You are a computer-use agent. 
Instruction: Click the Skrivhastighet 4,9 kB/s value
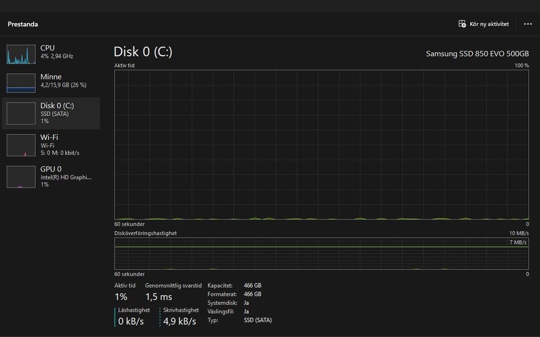(x=179, y=321)
